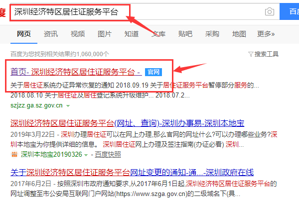This screenshot has height=199, width=299.
Task: Click the orange 深圳本地宝 site icon
Action: (x=14, y=154)
